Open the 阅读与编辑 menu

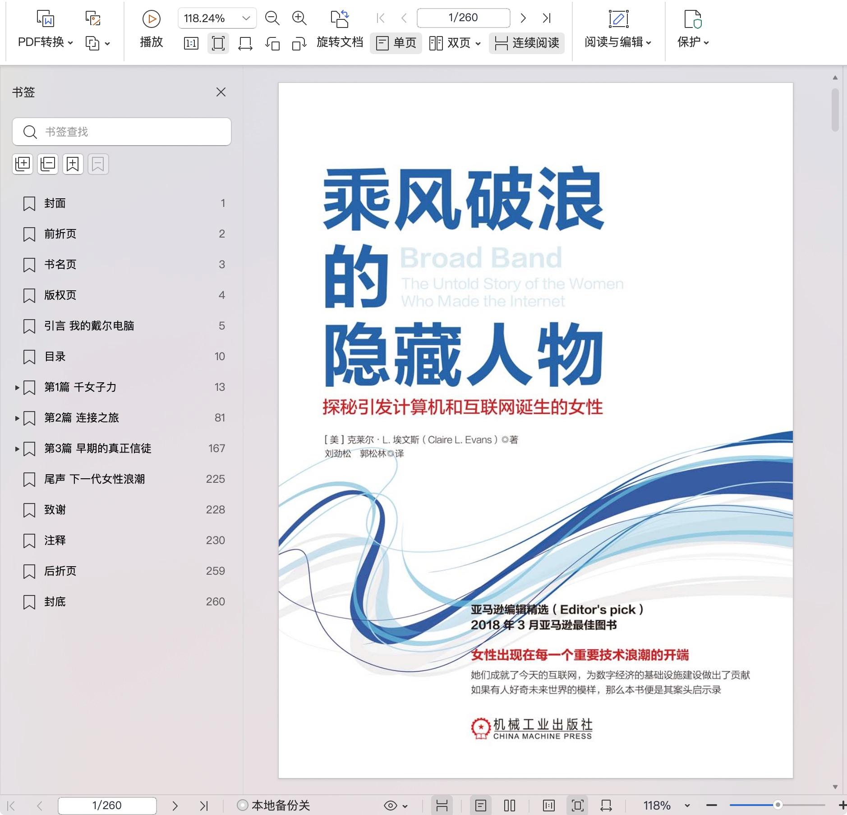[x=618, y=42]
